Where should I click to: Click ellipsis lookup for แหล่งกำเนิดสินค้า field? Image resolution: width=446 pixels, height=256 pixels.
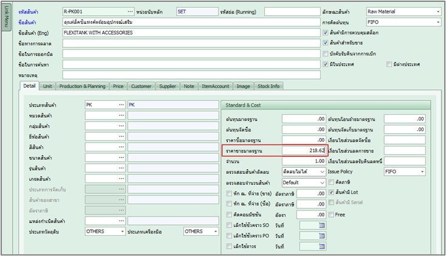point(121,220)
